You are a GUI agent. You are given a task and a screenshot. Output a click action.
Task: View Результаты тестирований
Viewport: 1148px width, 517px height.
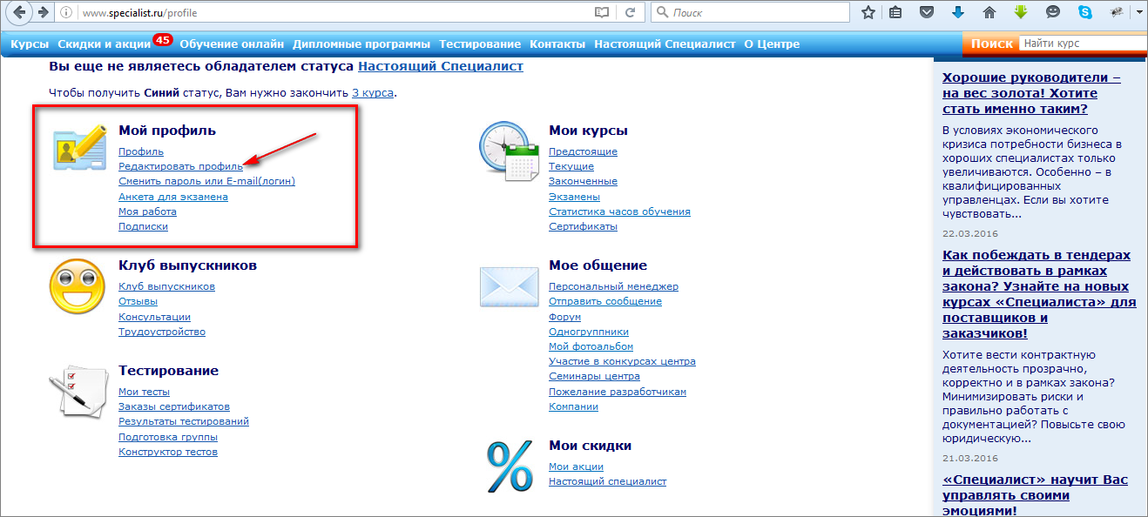point(184,421)
